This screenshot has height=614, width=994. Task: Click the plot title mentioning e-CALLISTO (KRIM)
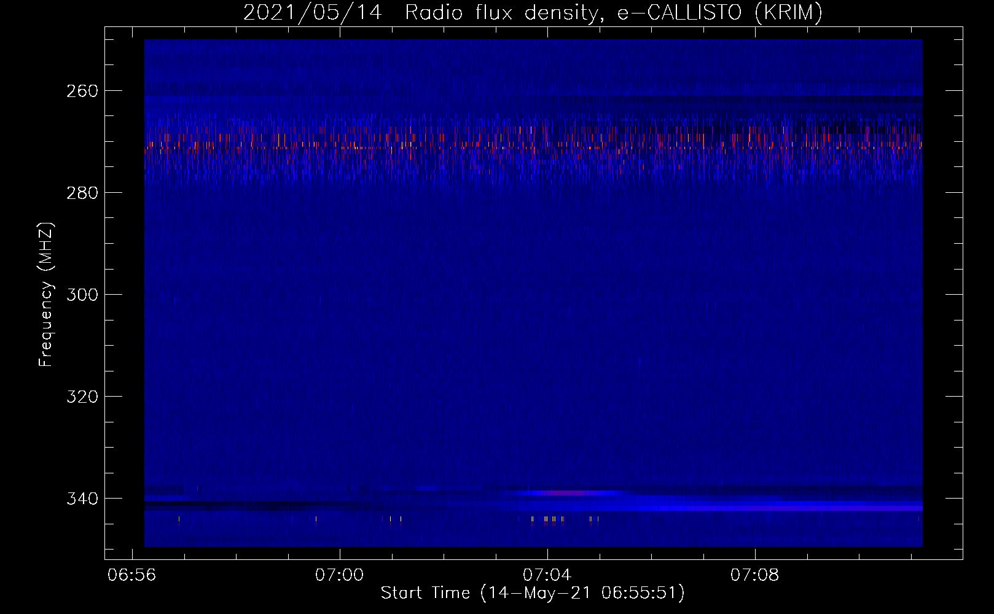pos(533,13)
